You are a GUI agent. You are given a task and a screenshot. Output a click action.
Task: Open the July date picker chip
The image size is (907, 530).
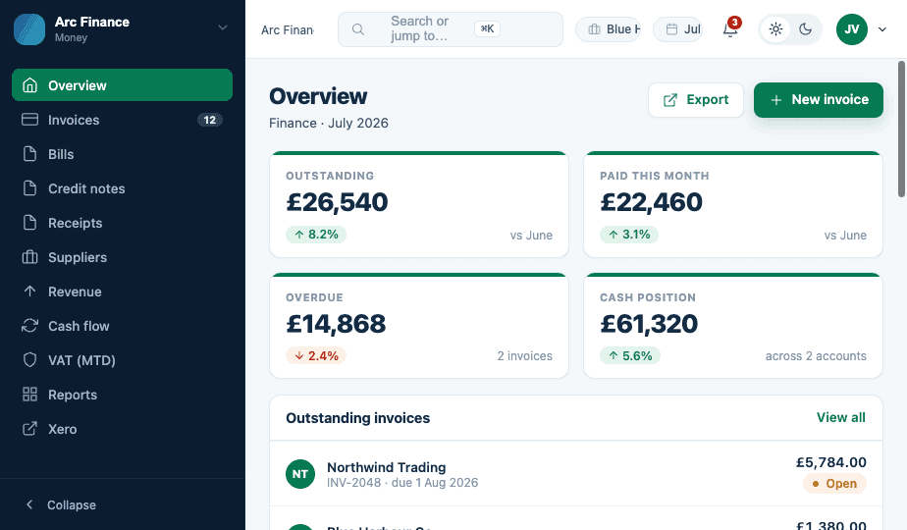coord(678,28)
